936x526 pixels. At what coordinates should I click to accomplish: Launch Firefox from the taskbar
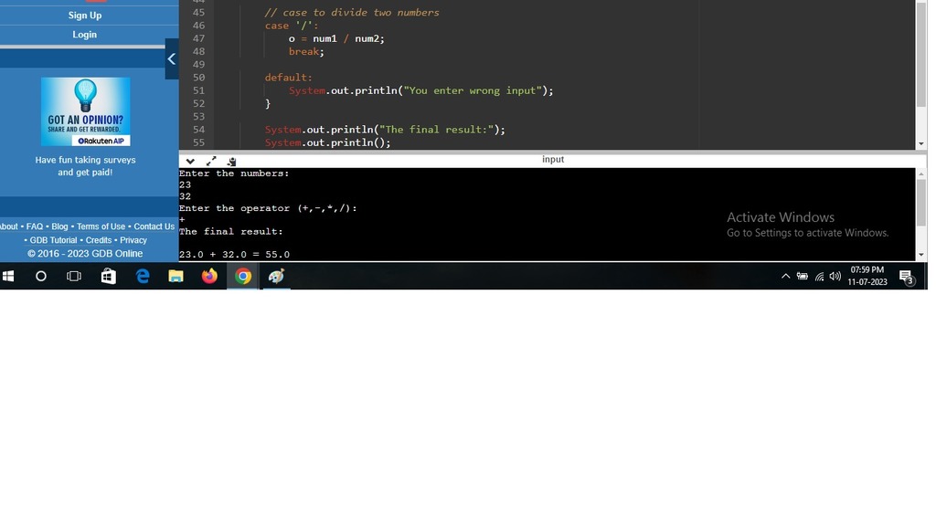click(x=209, y=276)
